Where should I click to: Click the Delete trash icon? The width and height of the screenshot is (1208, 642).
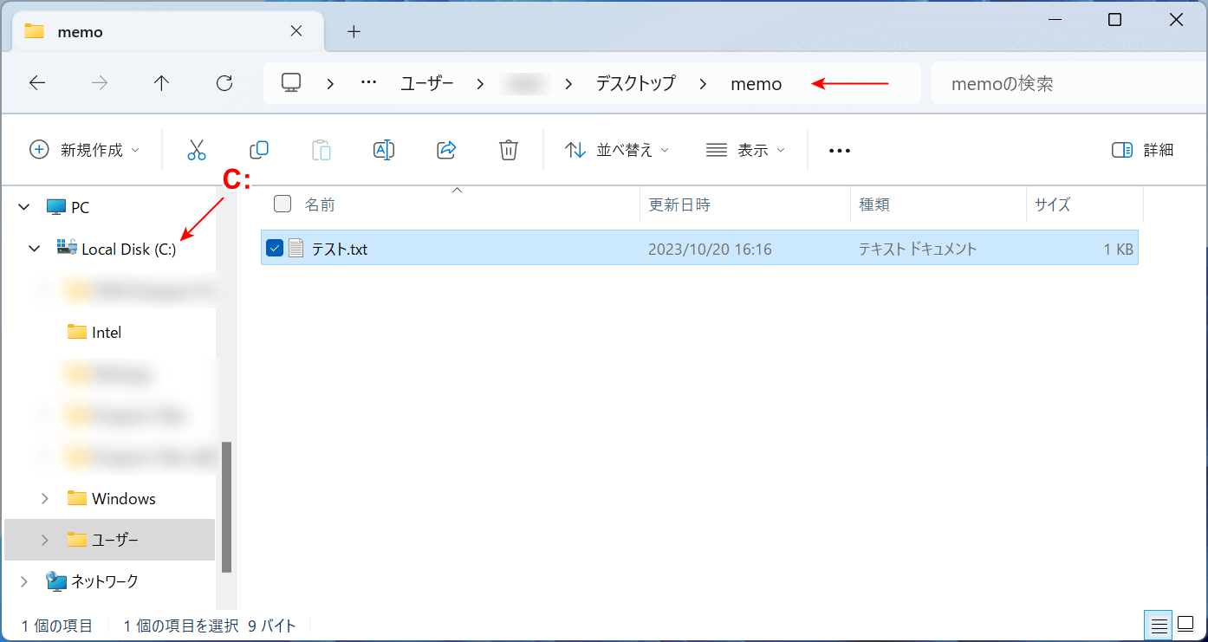tap(509, 150)
